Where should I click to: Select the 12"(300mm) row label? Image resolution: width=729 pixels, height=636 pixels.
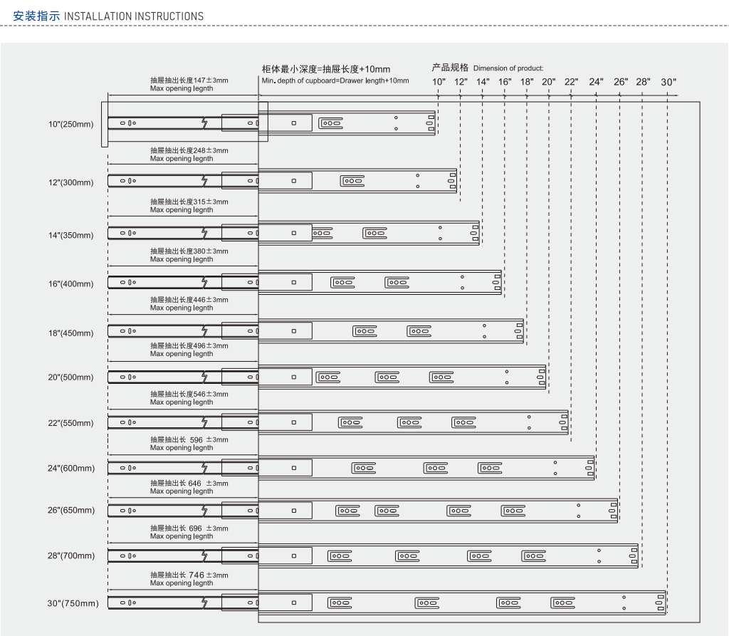70,183
